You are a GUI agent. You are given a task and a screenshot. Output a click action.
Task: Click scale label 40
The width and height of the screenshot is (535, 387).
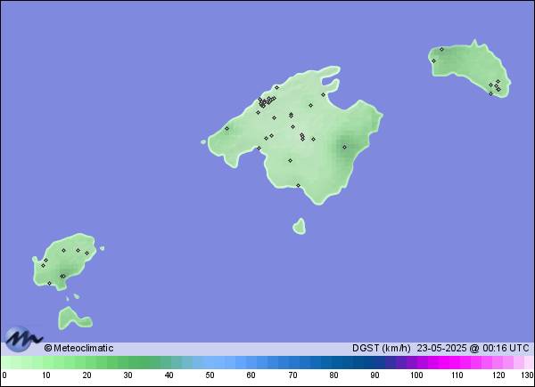169,375
